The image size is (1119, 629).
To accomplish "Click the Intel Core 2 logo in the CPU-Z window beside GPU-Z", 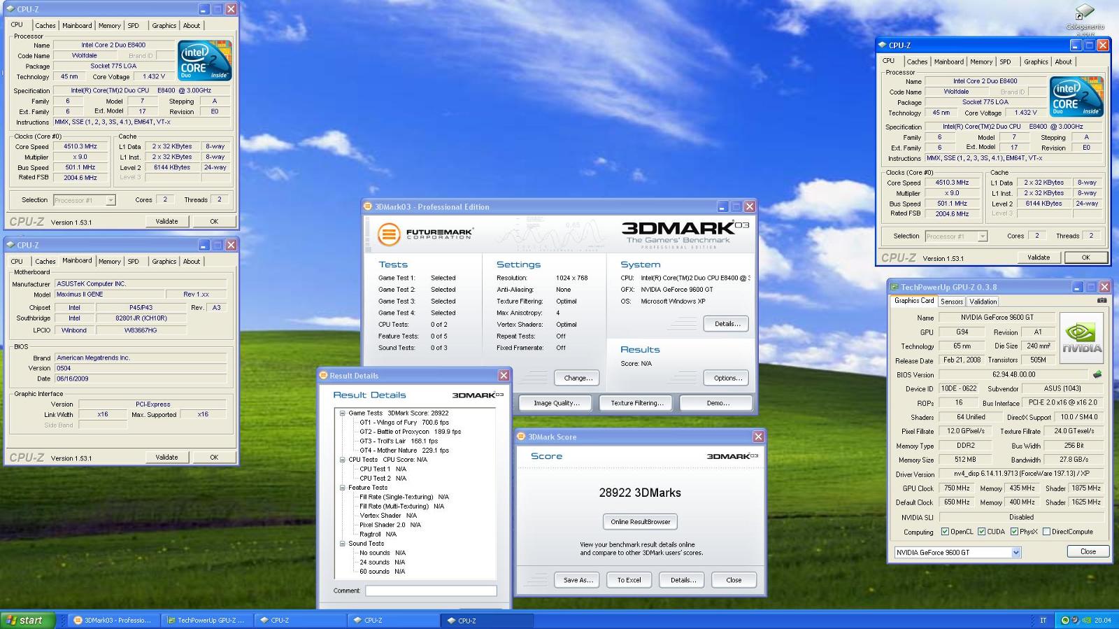I will 1076,97.
